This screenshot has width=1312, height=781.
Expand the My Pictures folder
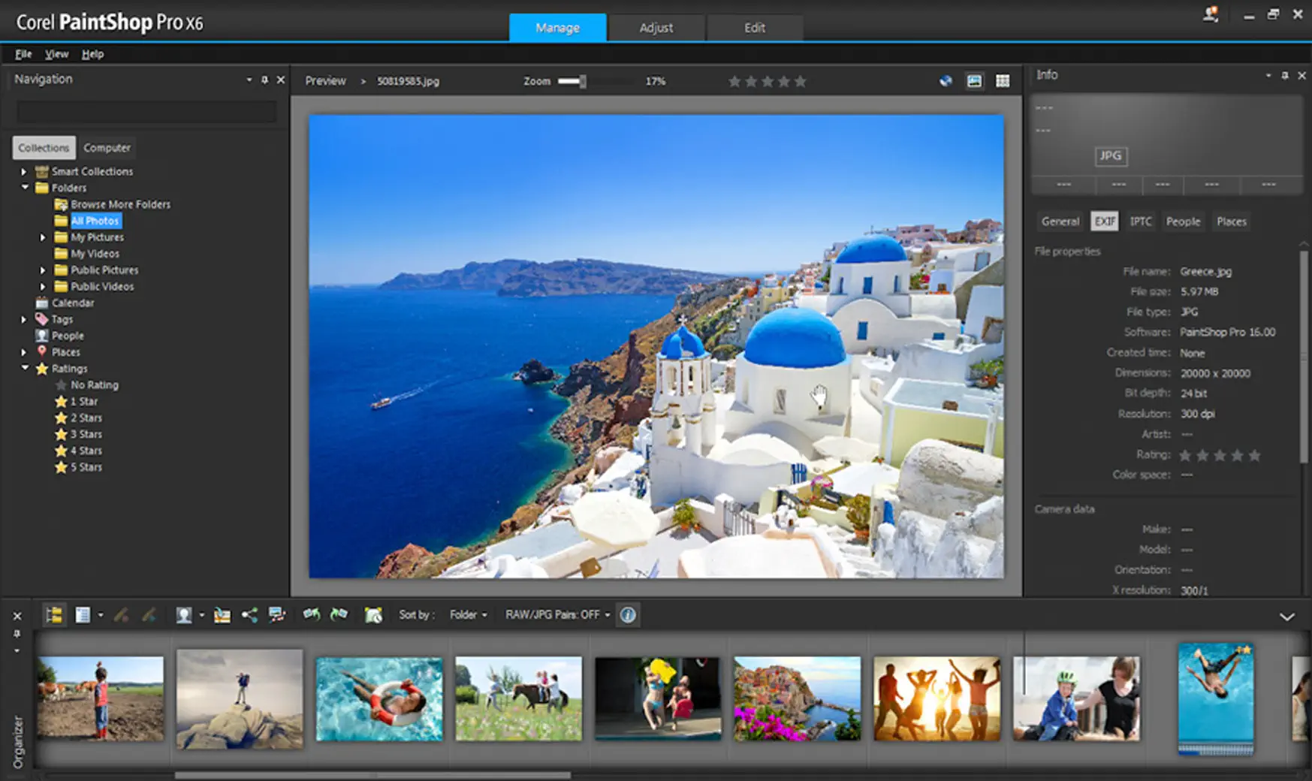click(x=43, y=237)
